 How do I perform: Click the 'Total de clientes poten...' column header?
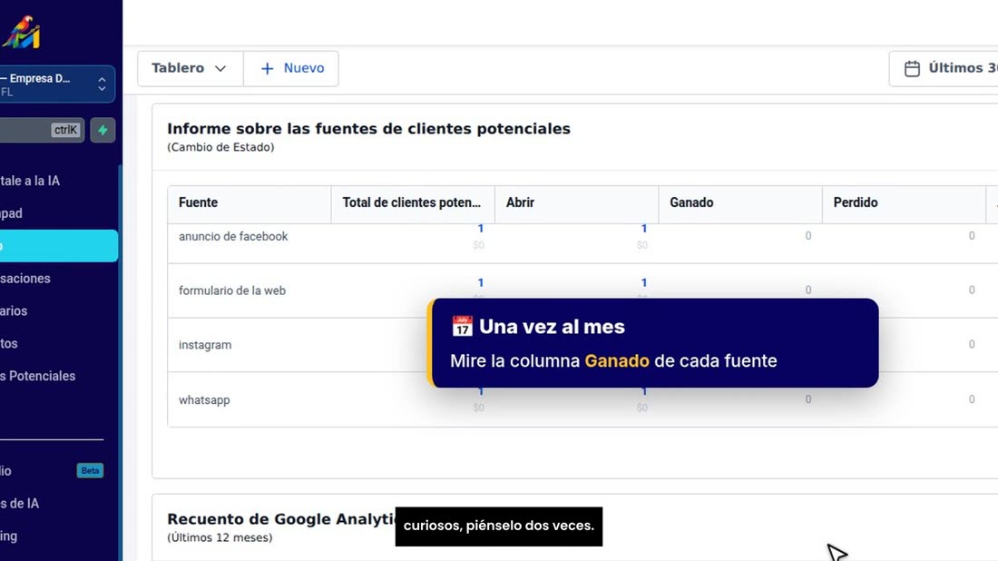pos(413,202)
